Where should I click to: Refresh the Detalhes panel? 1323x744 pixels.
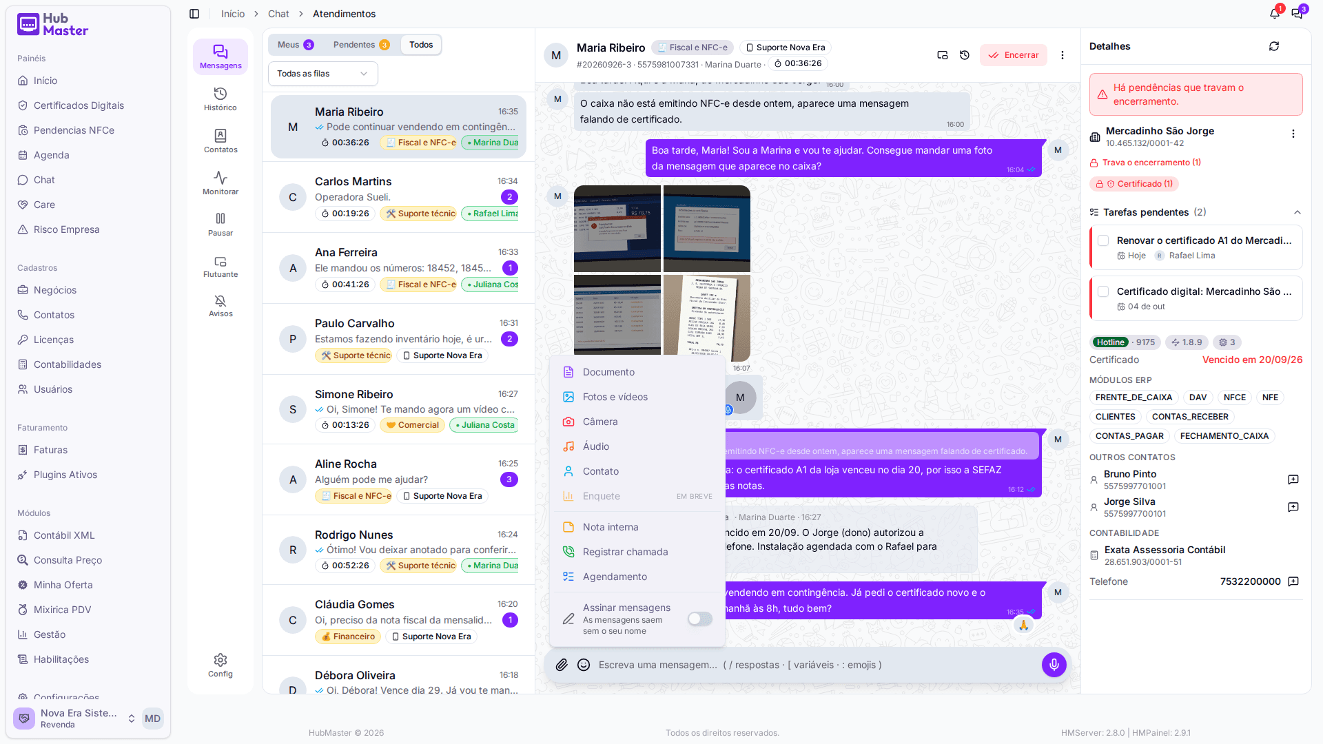pos(1274,46)
